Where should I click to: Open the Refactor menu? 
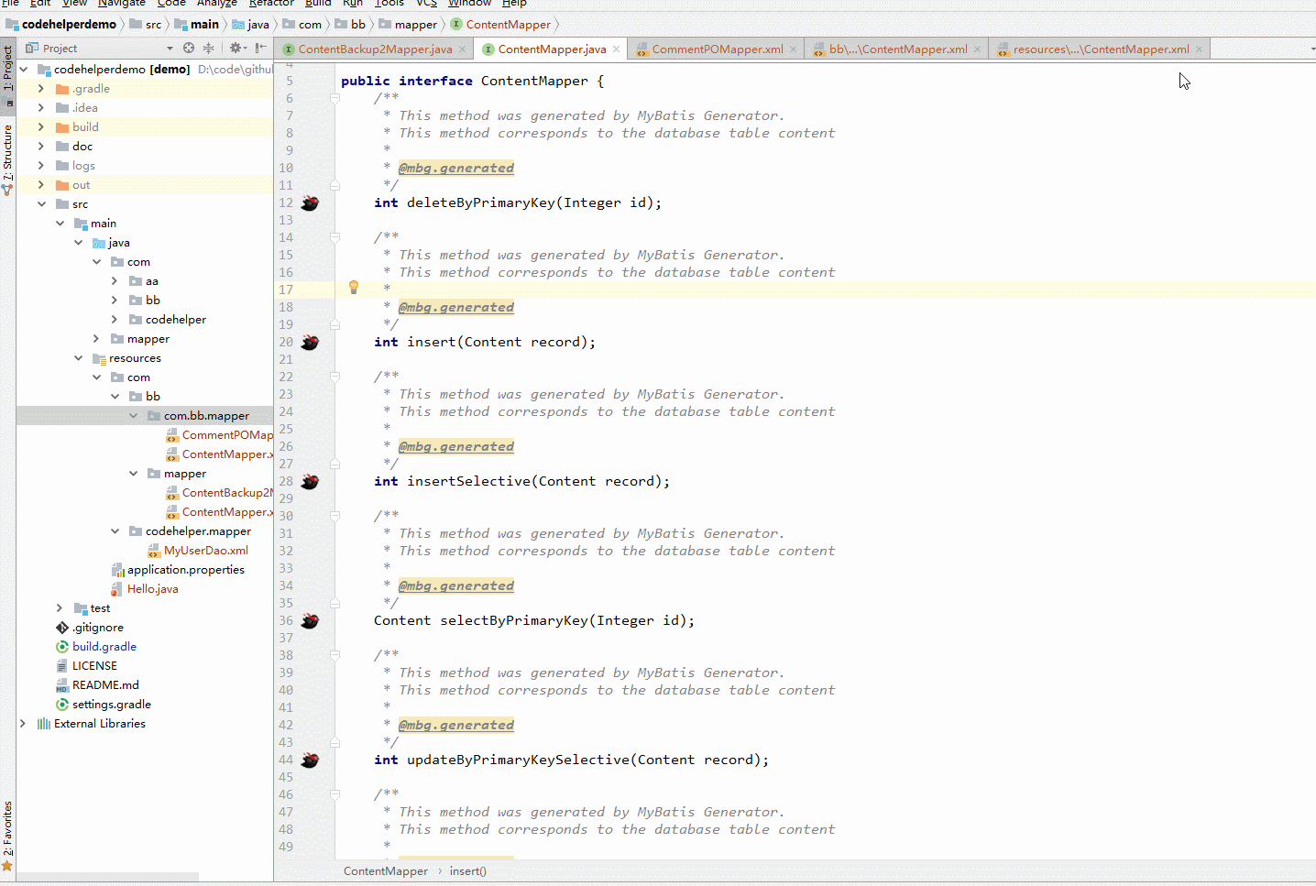[x=271, y=4]
